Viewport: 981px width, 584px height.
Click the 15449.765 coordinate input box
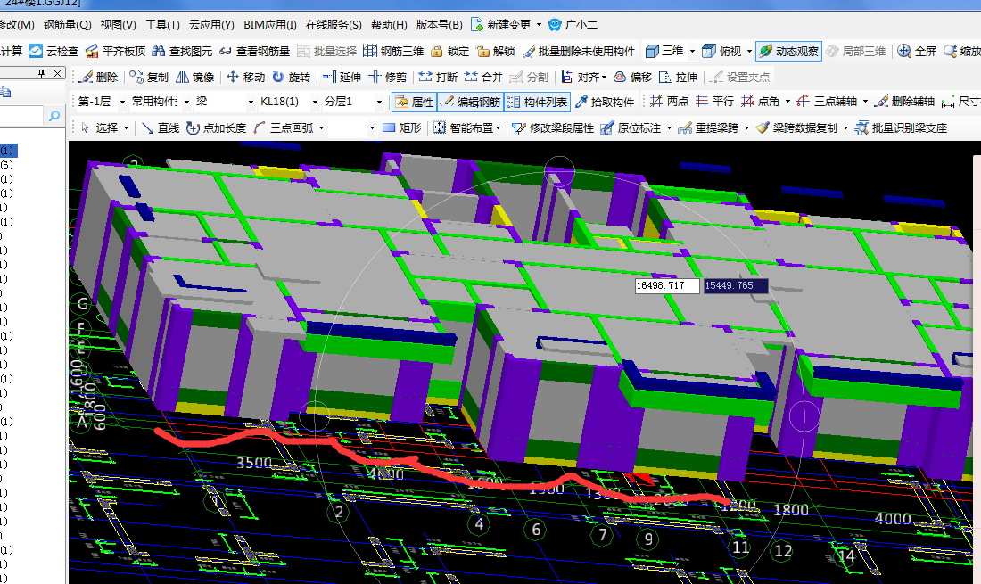point(736,285)
